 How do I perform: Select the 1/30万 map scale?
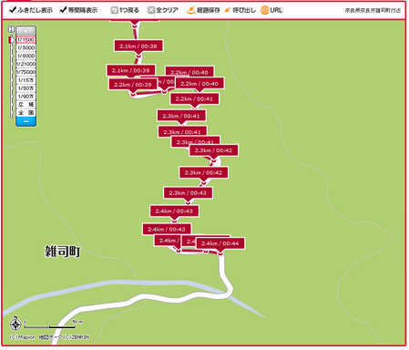pos(26,88)
